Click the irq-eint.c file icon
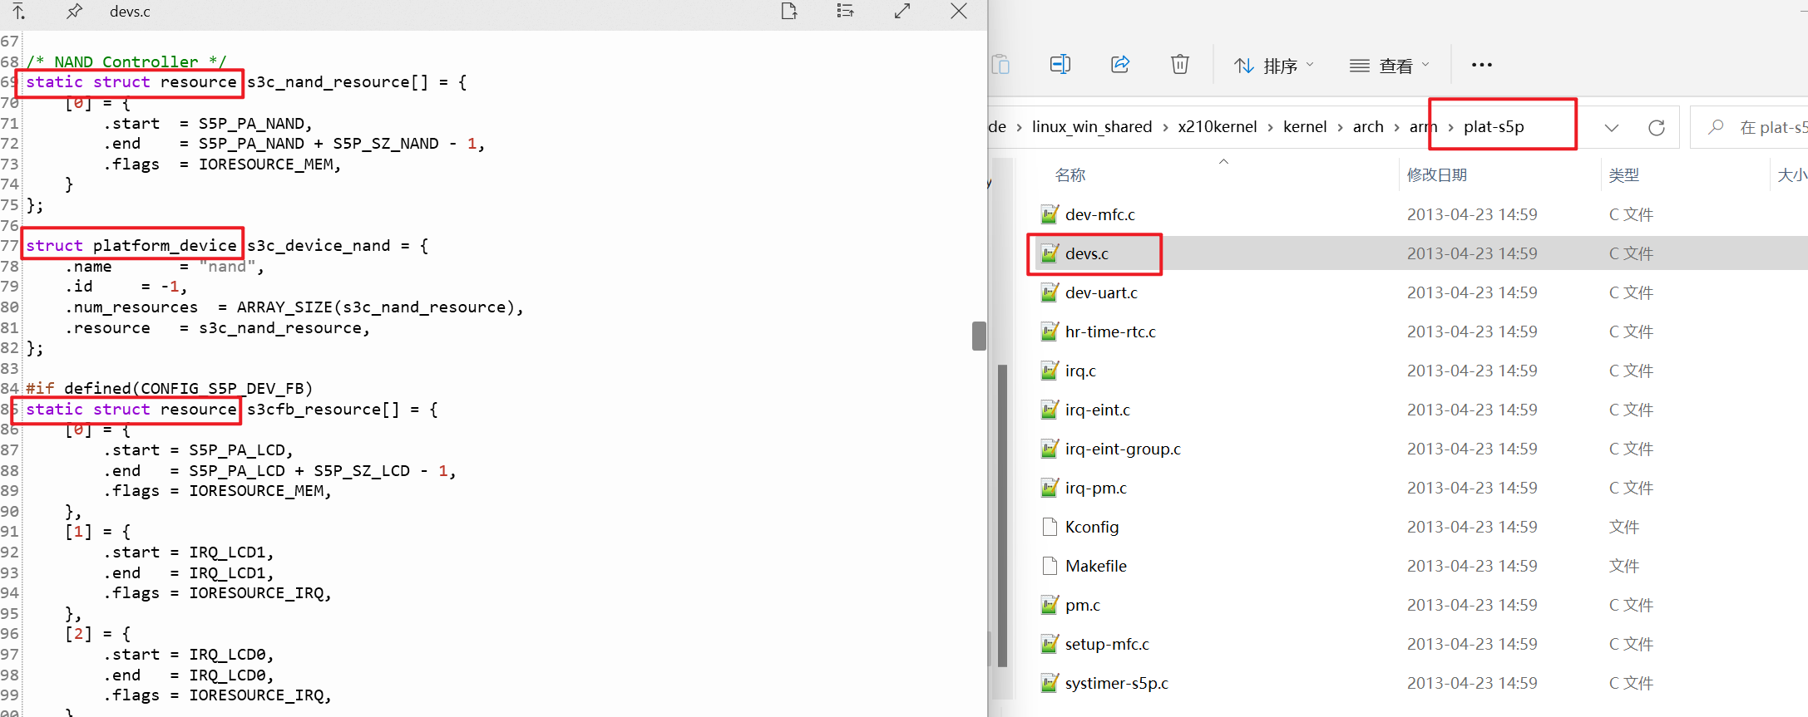This screenshot has height=717, width=1808. pyautogui.click(x=1050, y=410)
